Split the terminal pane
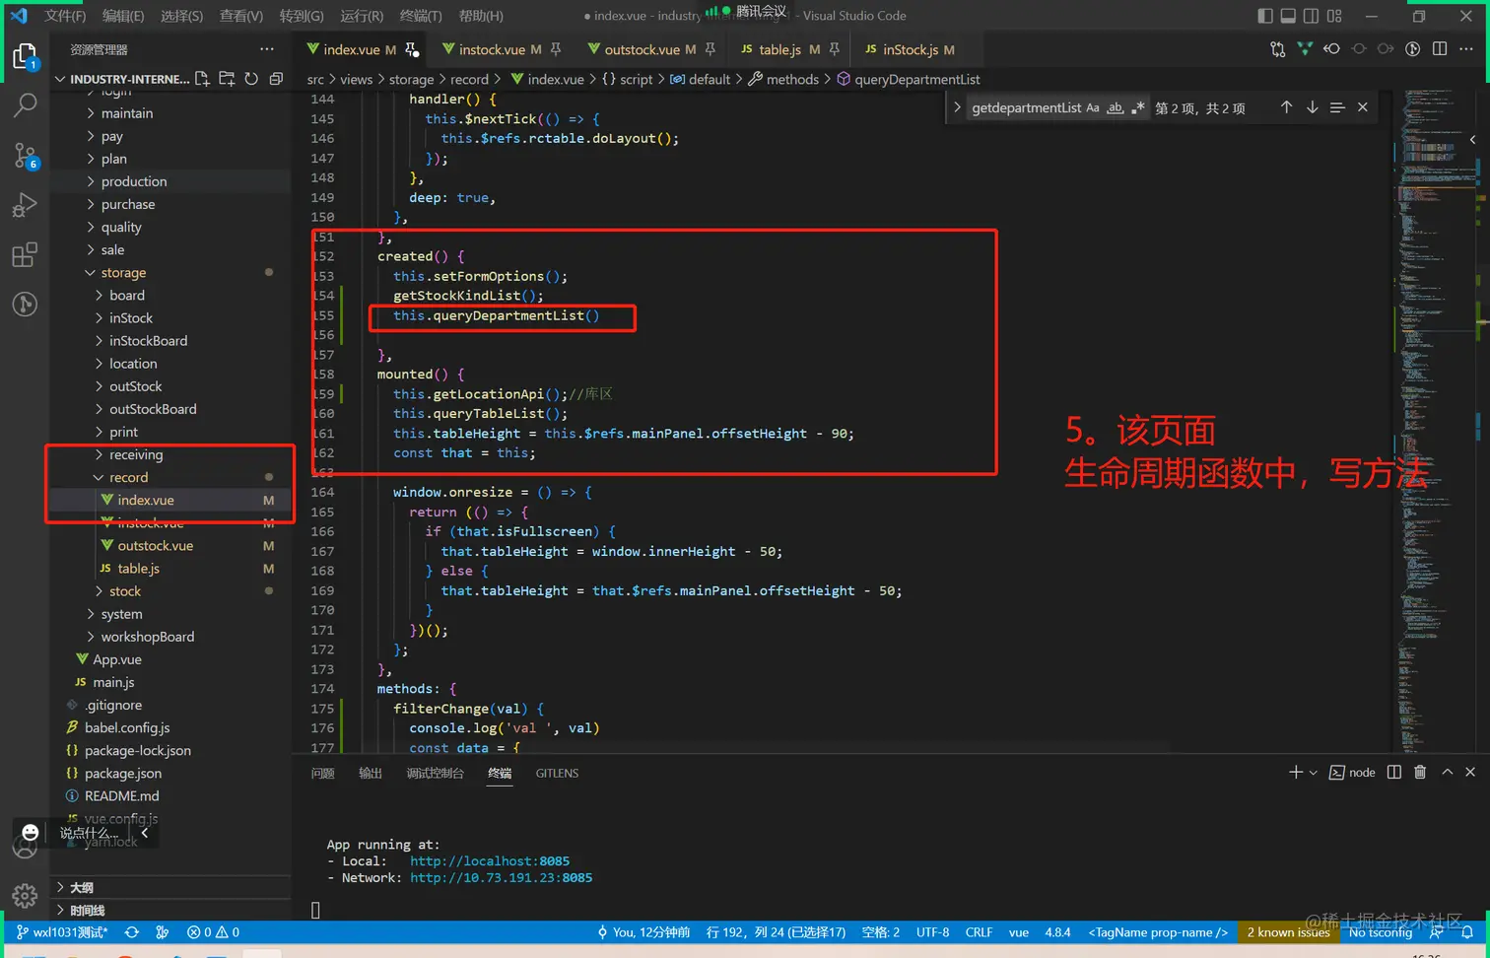This screenshot has height=958, width=1490. pyautogui.click(x=1394, y=773)
